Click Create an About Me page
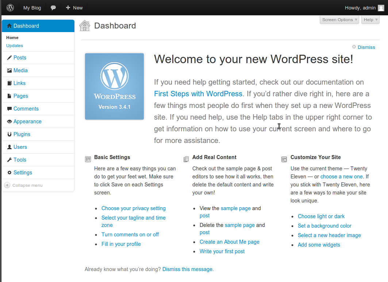The image size is (388, 282). point(229,242)
